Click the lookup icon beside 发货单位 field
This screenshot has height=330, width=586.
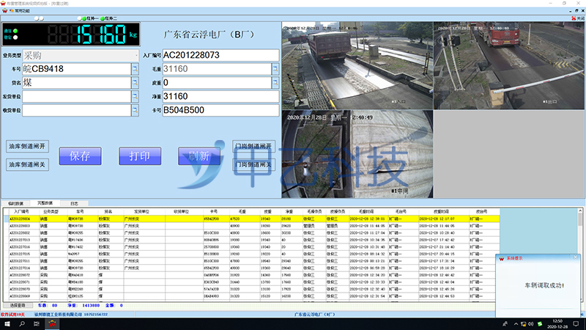(135, 97)
